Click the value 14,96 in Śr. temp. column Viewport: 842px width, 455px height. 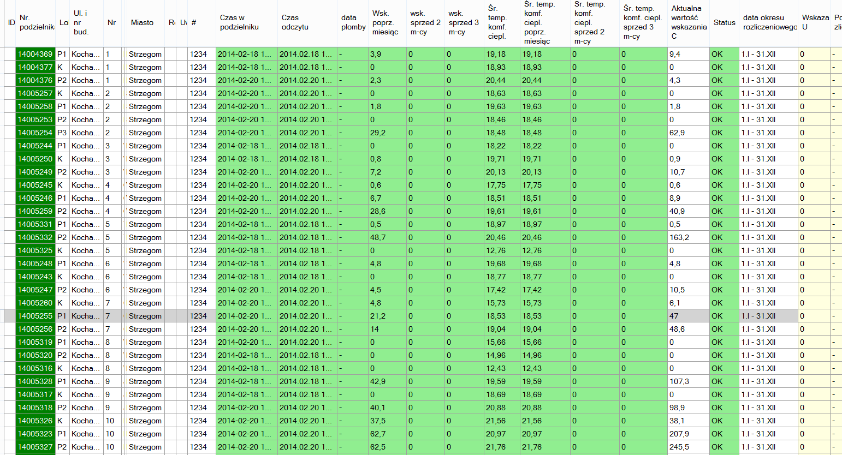pos(502,355)
